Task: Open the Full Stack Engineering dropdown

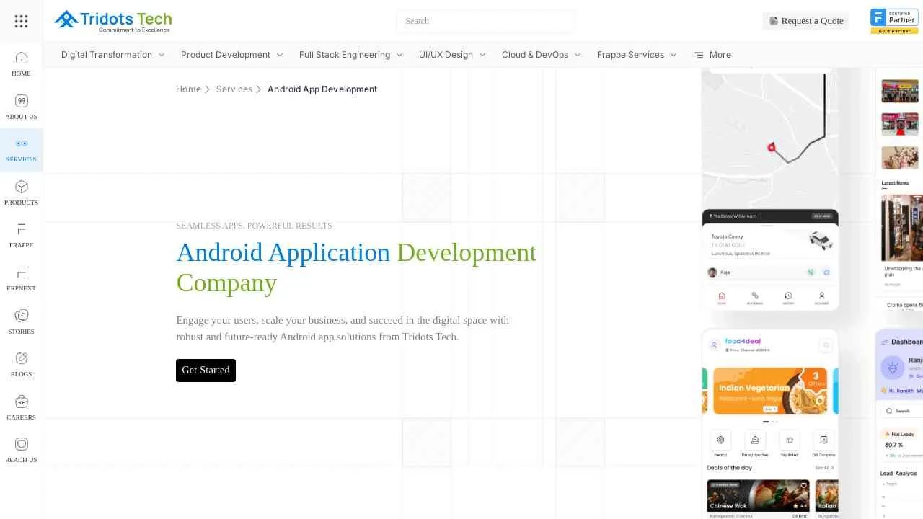Action: (x=351, y=55)
